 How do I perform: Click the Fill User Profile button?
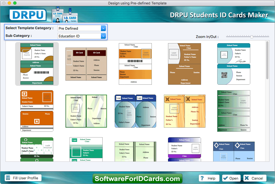point(23,178)
